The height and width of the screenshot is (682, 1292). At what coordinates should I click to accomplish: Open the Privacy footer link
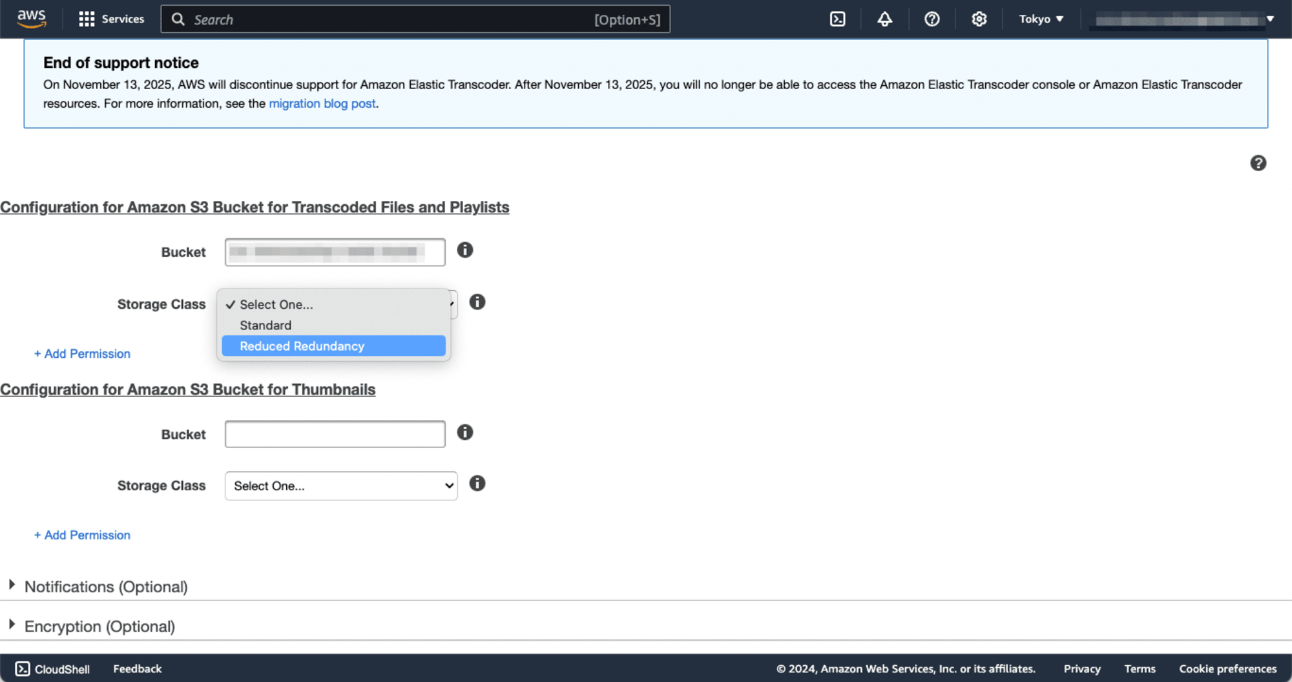point(1082,668)
